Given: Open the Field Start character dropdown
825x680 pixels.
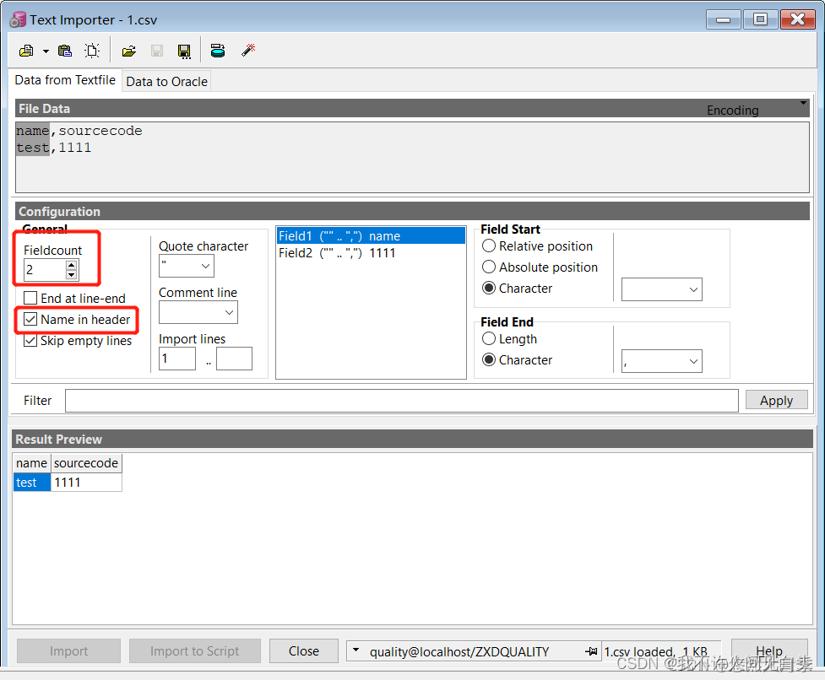Looking at the screenshot, I should (693, 289).
